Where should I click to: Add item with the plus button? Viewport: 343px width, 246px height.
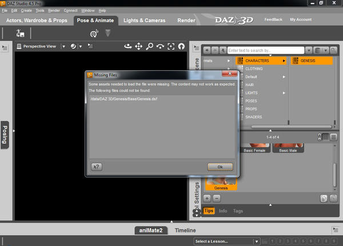[x=207, y=199]
